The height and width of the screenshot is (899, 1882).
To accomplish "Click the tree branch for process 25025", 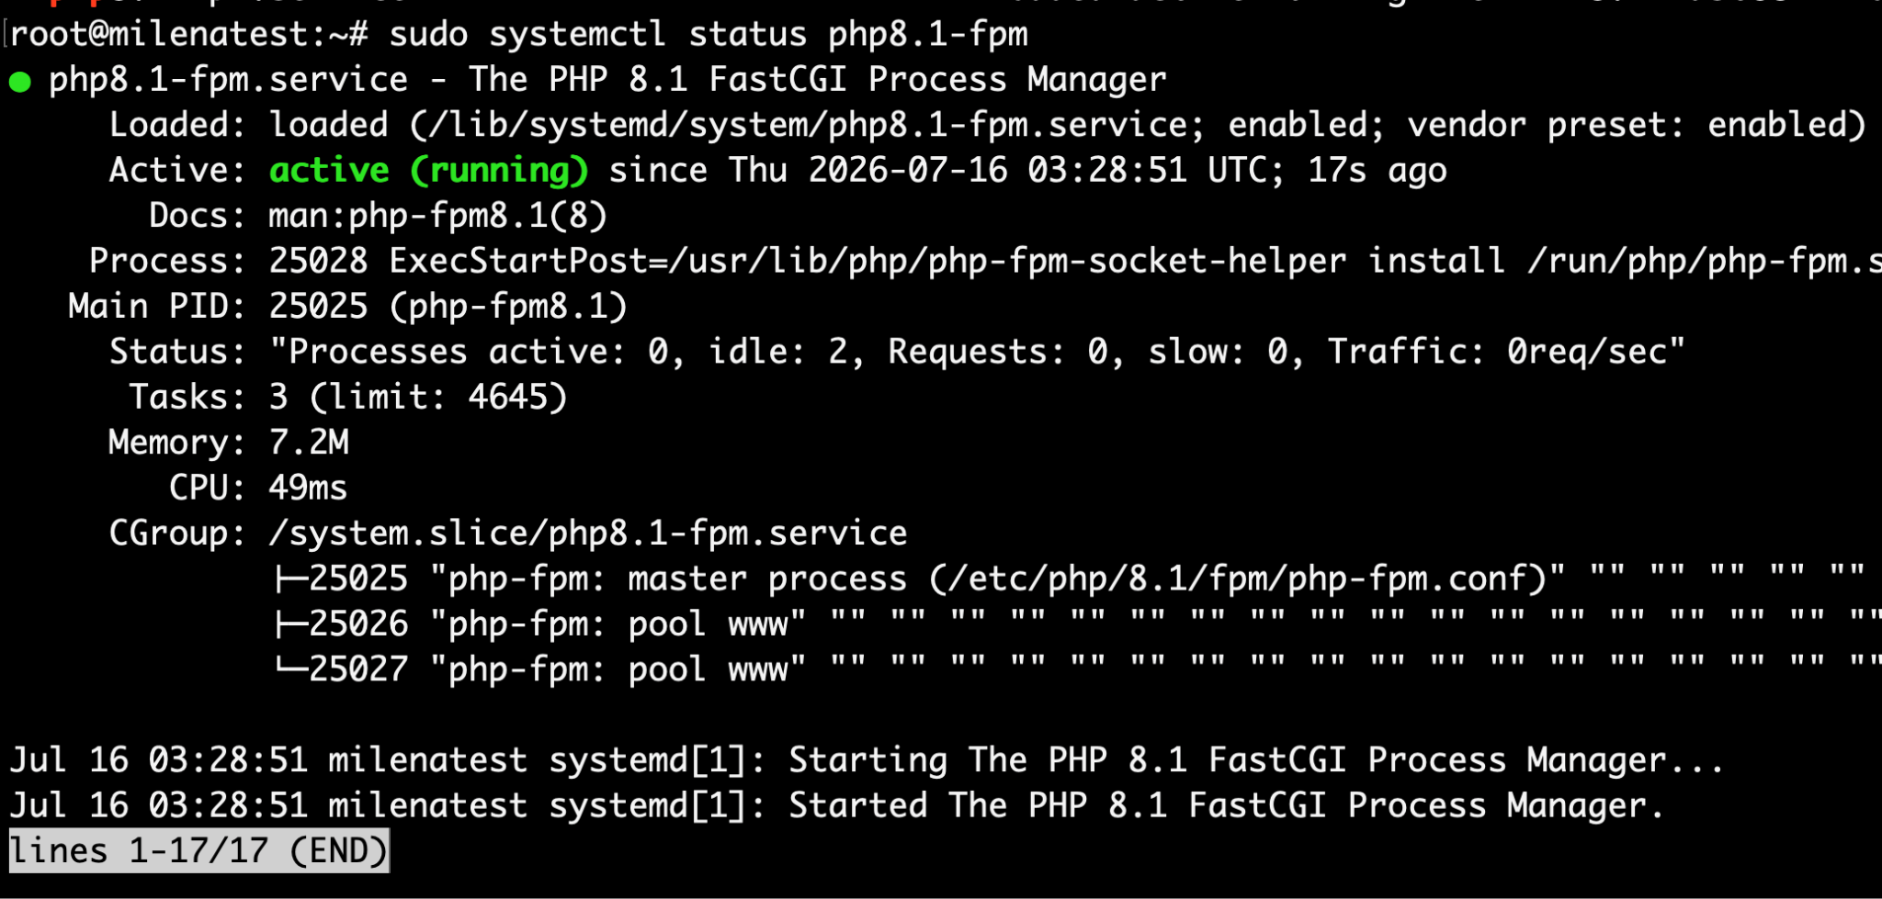I will click(x=292, y=579).
